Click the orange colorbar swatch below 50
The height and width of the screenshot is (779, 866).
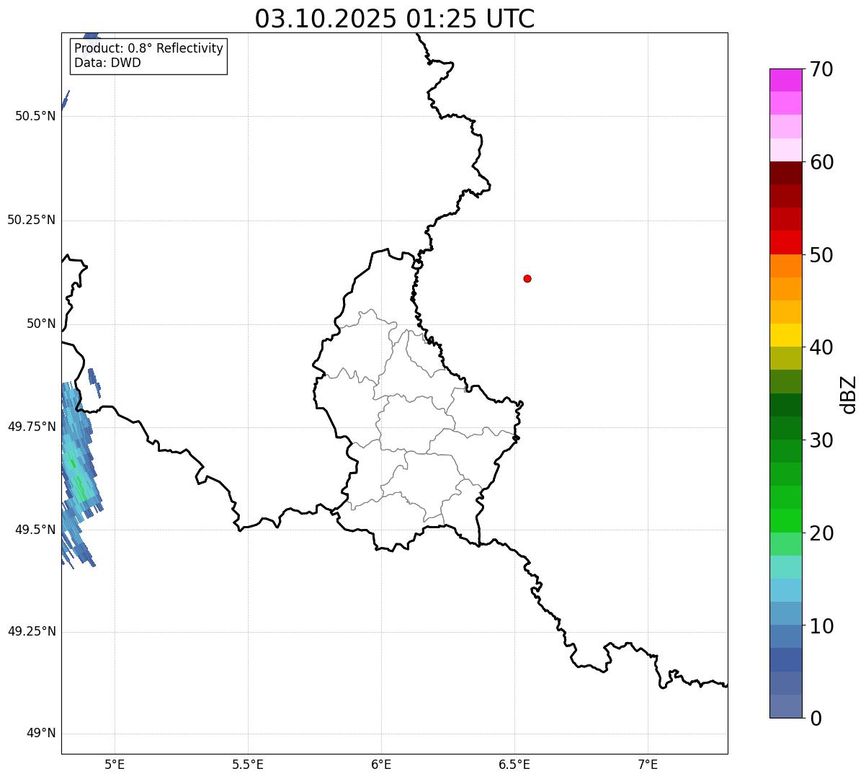pos(785,266)
